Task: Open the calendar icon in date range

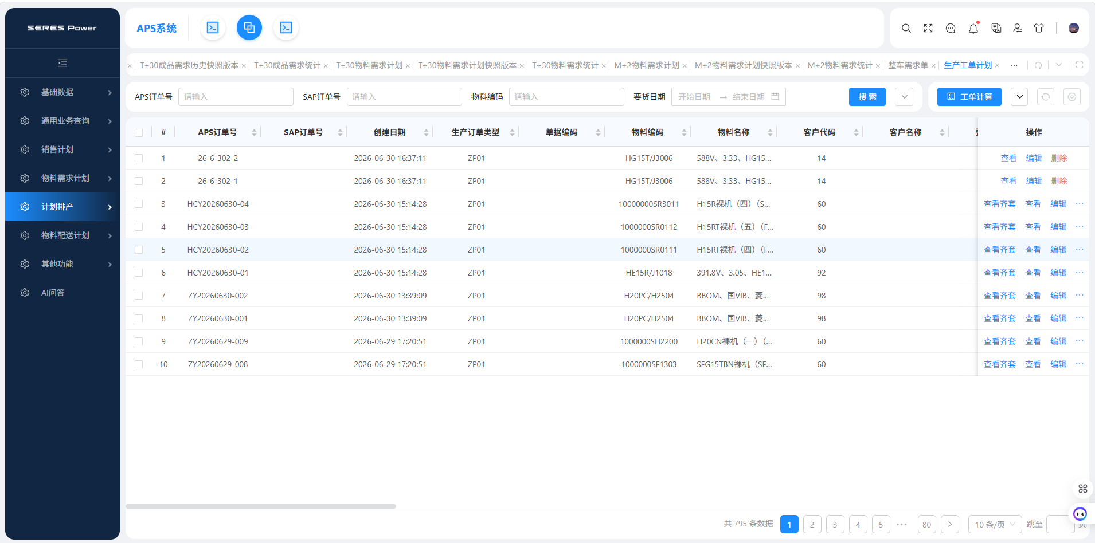Action: [x=775, y=97]
